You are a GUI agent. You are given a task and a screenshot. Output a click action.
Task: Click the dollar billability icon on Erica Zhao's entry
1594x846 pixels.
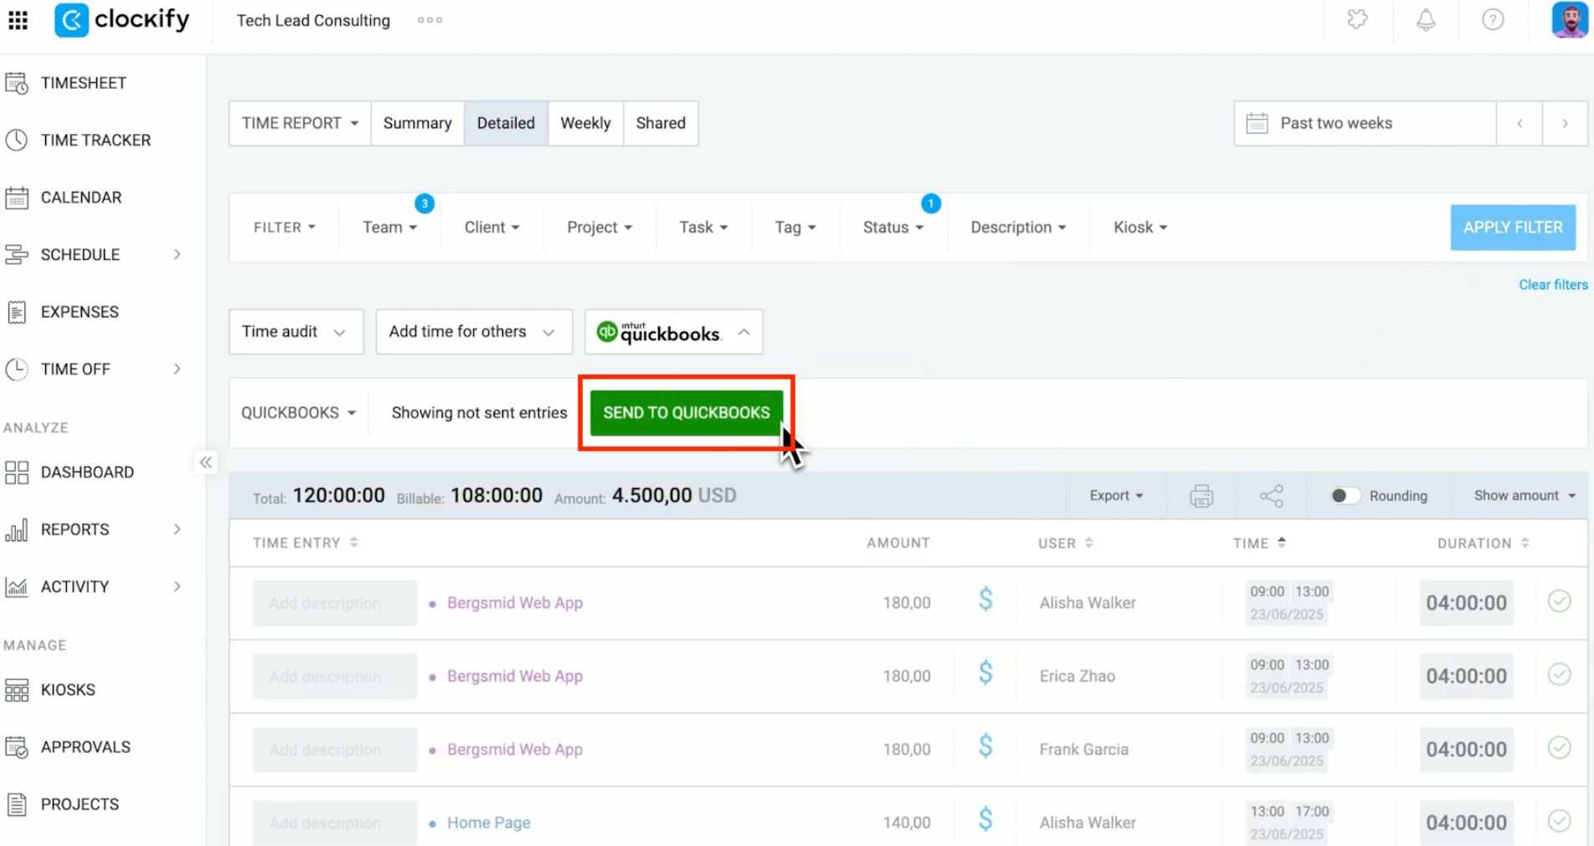click(x=985, y=673)
